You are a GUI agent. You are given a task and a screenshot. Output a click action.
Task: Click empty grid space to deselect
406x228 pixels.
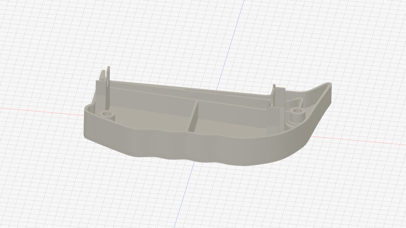[59, 190]
